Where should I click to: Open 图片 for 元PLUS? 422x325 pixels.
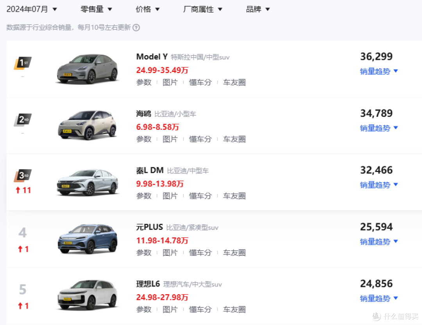coord(170,253)
